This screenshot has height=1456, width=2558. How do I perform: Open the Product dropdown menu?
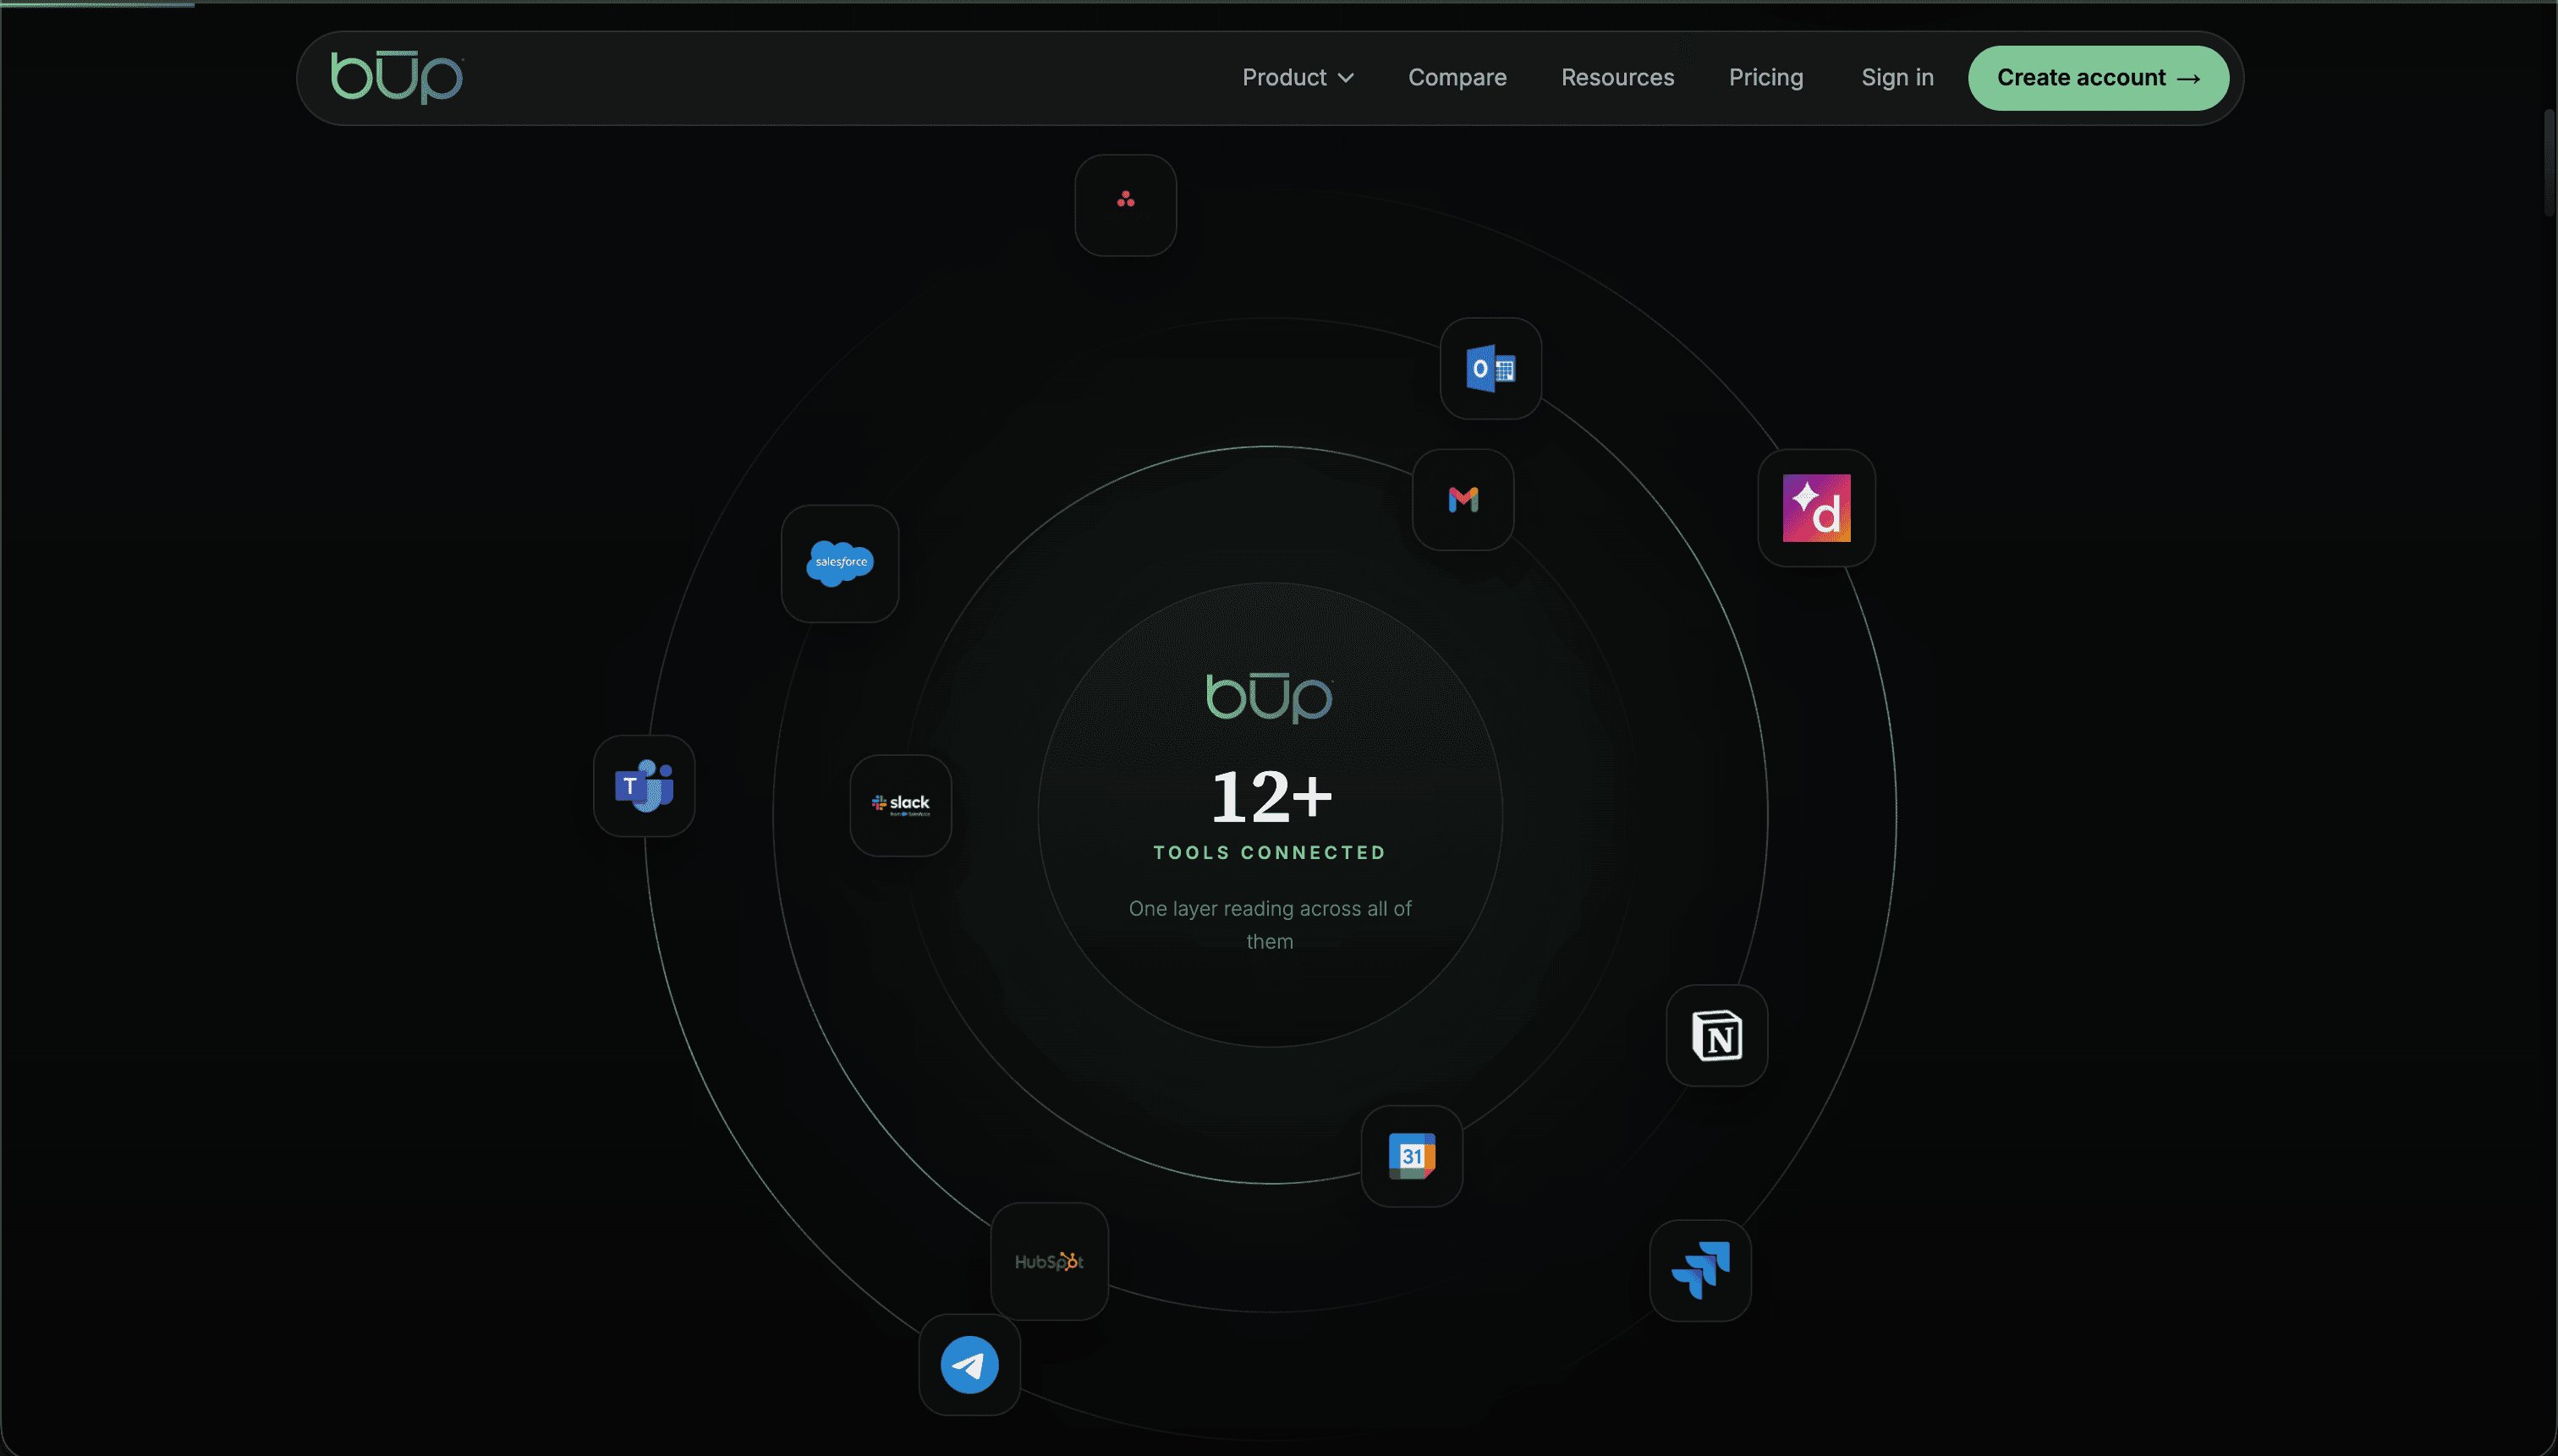pyautogui.click(x=1298, y=77)
